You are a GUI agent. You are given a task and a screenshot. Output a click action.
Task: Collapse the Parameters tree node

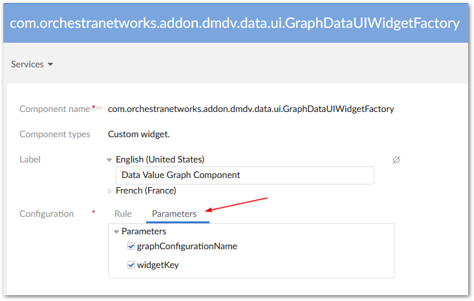point(116,231)
